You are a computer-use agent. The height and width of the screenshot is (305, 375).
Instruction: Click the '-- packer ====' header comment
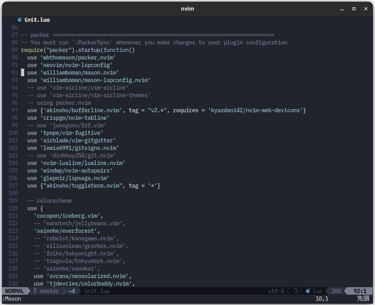pyautogui.click(x=148, y=35)
